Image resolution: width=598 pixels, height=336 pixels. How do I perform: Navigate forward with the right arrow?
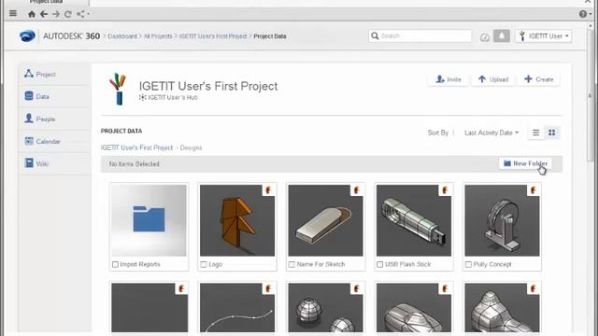point(56,14)
